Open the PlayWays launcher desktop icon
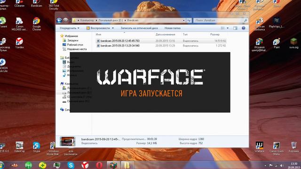Screen dimensions: 301x169 click(x=277, y=23)
